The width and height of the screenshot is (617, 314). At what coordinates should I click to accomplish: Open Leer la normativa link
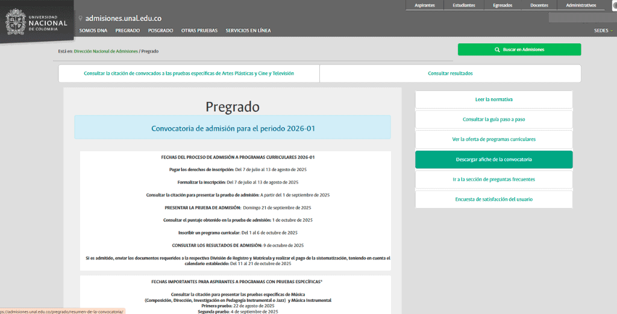pyautogui.click(x=493, y=99)
